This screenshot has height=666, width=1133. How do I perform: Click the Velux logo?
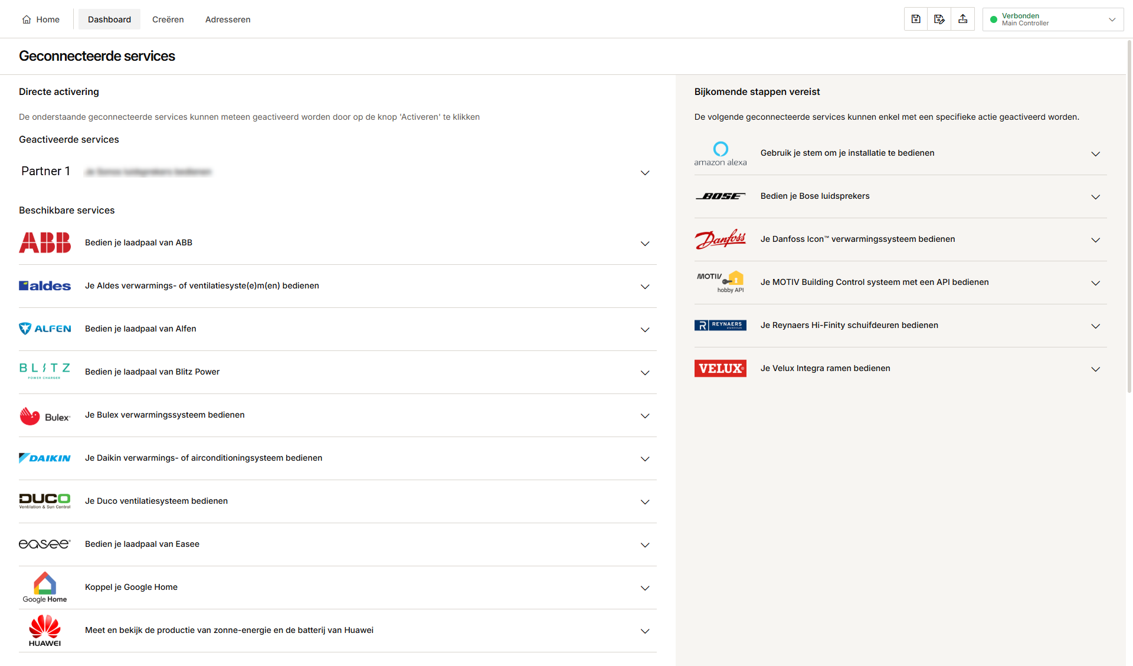[721, 368]
